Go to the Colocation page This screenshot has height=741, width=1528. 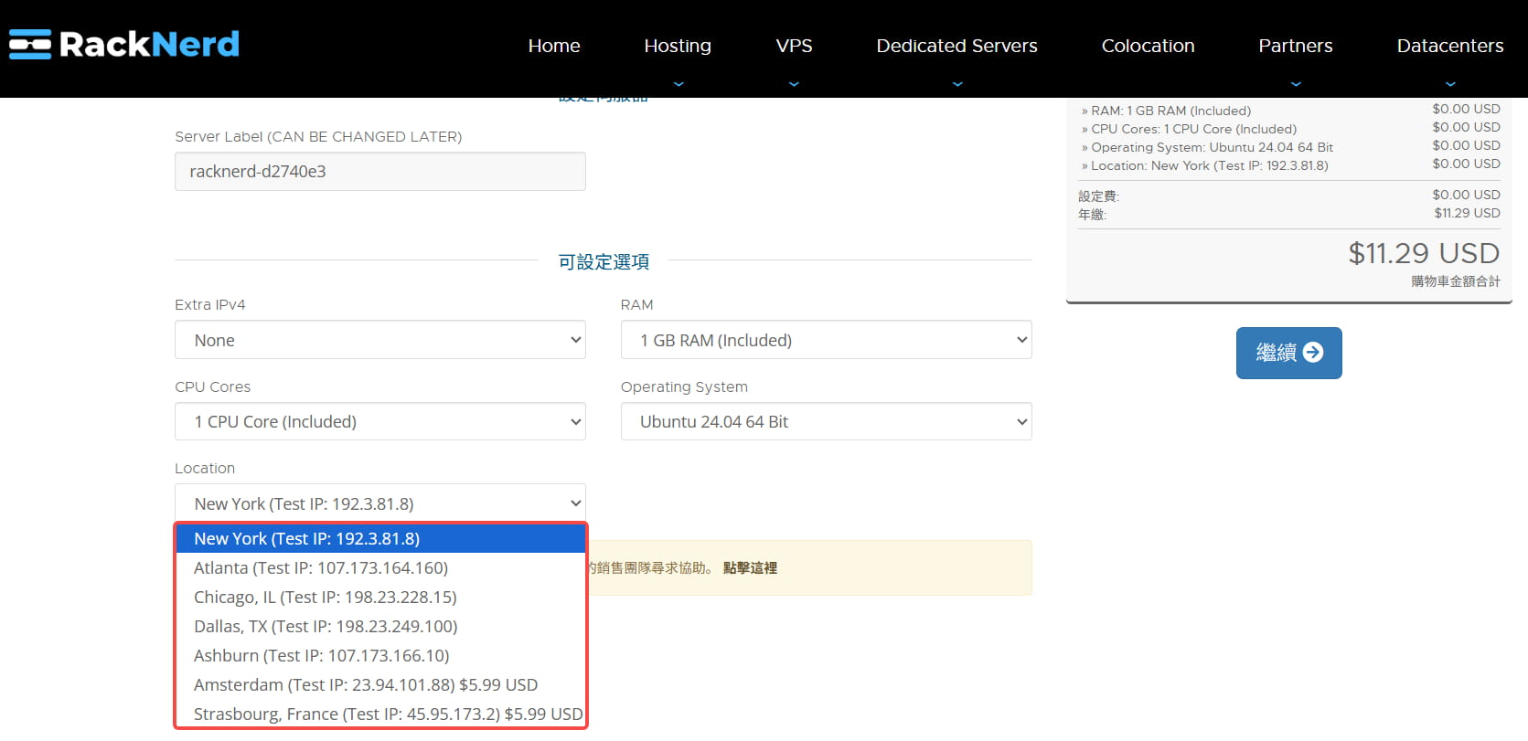click(x=1148, y=46)
